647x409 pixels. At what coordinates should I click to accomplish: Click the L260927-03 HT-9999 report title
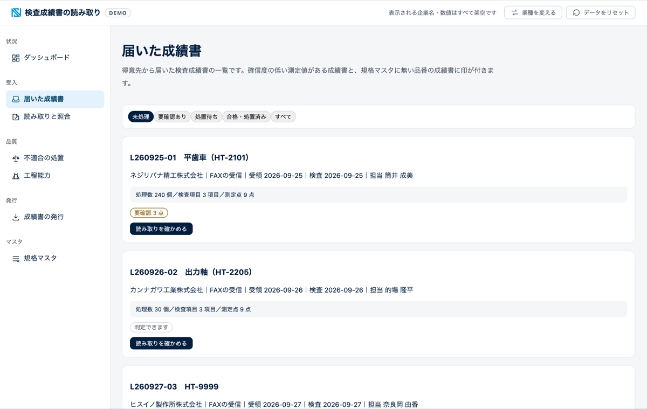point(174,386)
